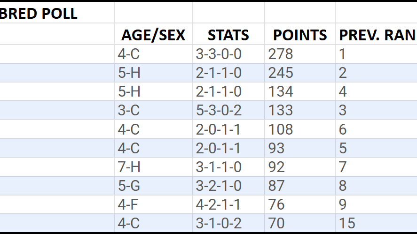Click the stats cell 5-3-0-2
This screenshot has height=234, width=417.
228,110
